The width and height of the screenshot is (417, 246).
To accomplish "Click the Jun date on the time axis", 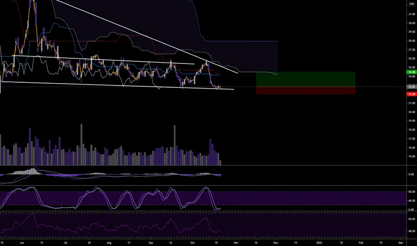I will [x=22, y=243].
